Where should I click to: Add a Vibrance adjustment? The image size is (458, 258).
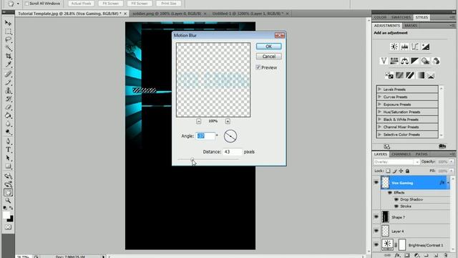click(384, 61)
